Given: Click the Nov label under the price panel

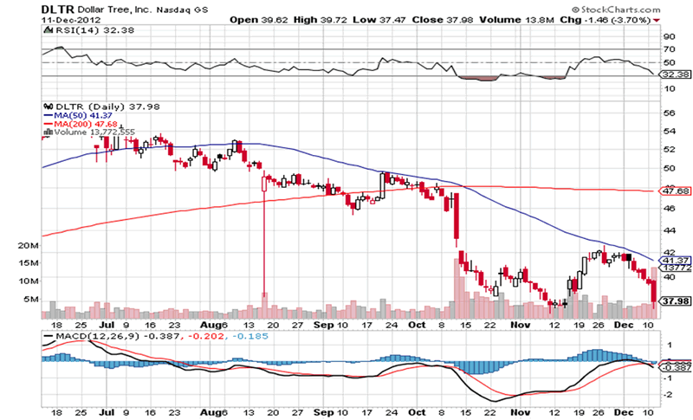Looking at the screenshot, I should 521,325.
